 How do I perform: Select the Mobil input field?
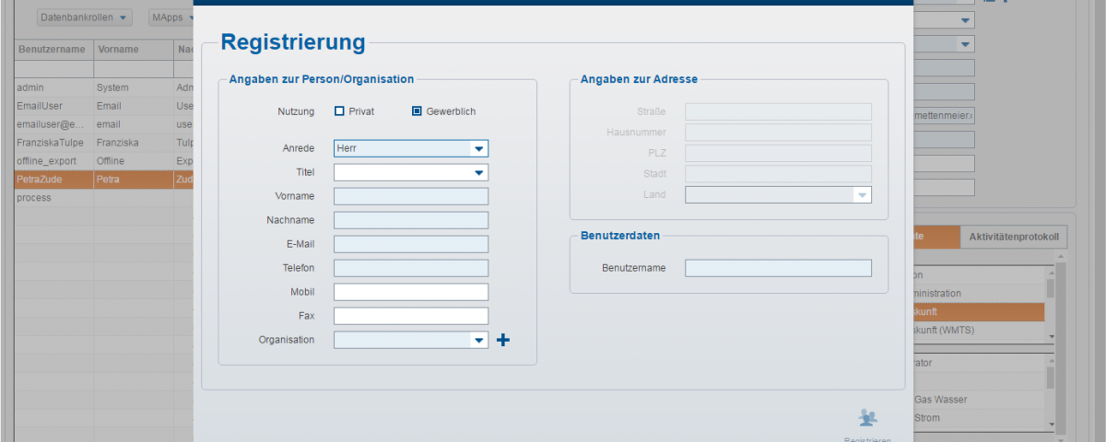[x=410, y=292]
